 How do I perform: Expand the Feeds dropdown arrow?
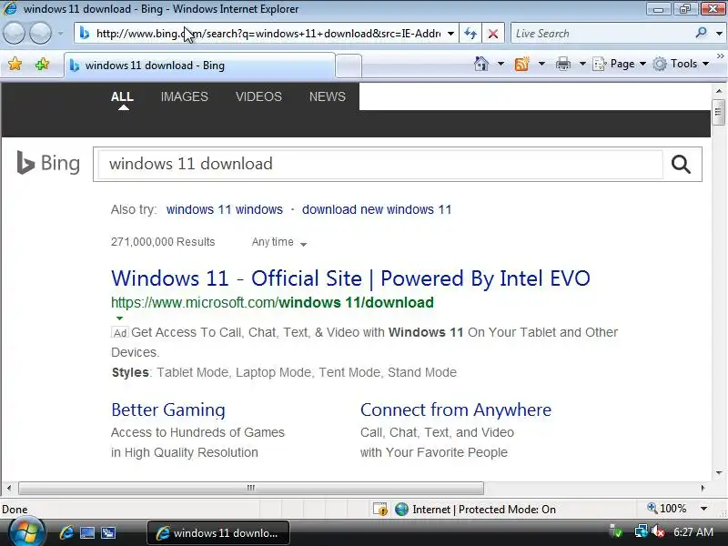pos(541,64)
